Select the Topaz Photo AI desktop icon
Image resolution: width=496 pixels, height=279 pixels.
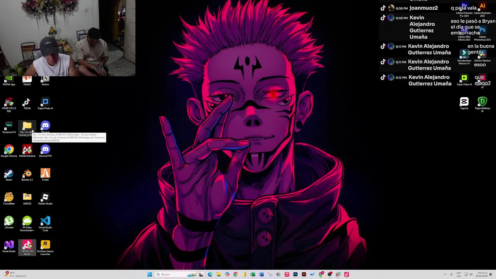point(45,104)
